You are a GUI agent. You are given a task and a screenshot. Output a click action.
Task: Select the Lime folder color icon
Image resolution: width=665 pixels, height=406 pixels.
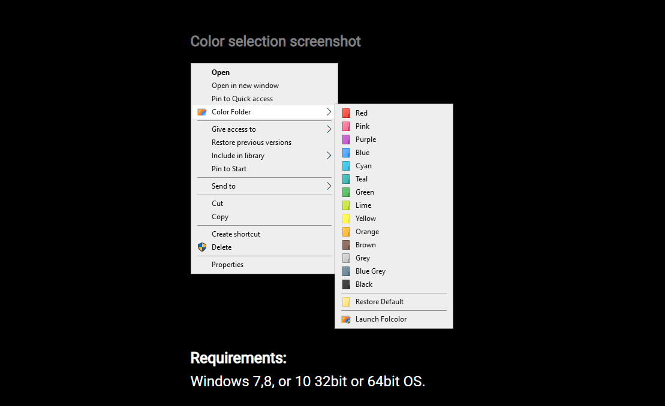pos(346,205)
